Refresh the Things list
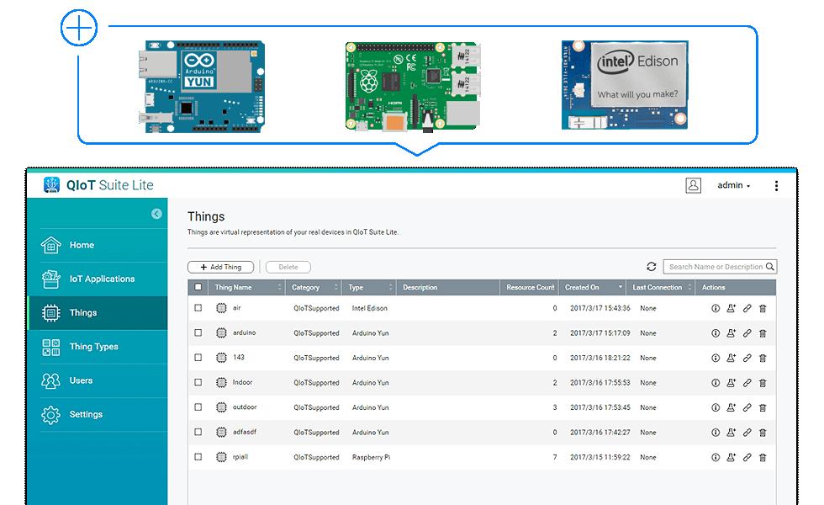The image size is (824, 505). pyautogui.click(x=651, y=267)
